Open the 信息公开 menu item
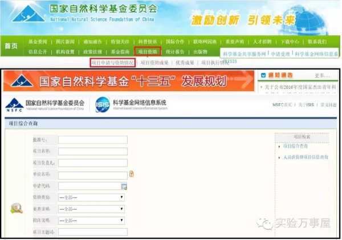 pos(38,52)
